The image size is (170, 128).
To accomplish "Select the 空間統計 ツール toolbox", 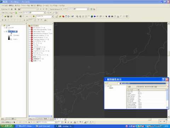I will [38, 59].
